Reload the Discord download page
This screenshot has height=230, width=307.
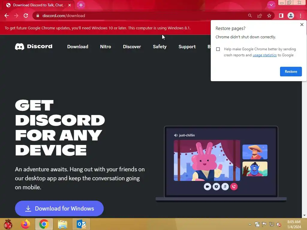pos(26,16)
